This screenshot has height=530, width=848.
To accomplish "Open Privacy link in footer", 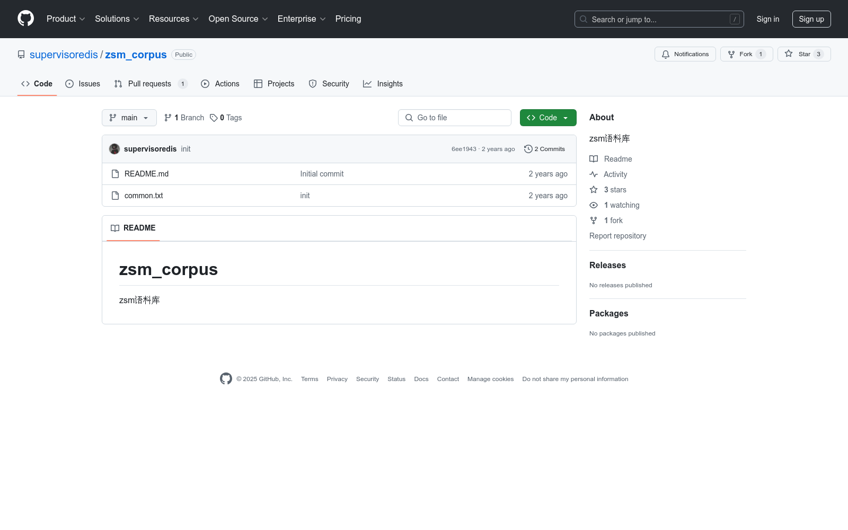I will 337,379.
